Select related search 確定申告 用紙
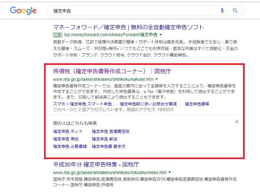Viewport: 260px width, 194px height. pyautogui.click(x=66, y=139)
